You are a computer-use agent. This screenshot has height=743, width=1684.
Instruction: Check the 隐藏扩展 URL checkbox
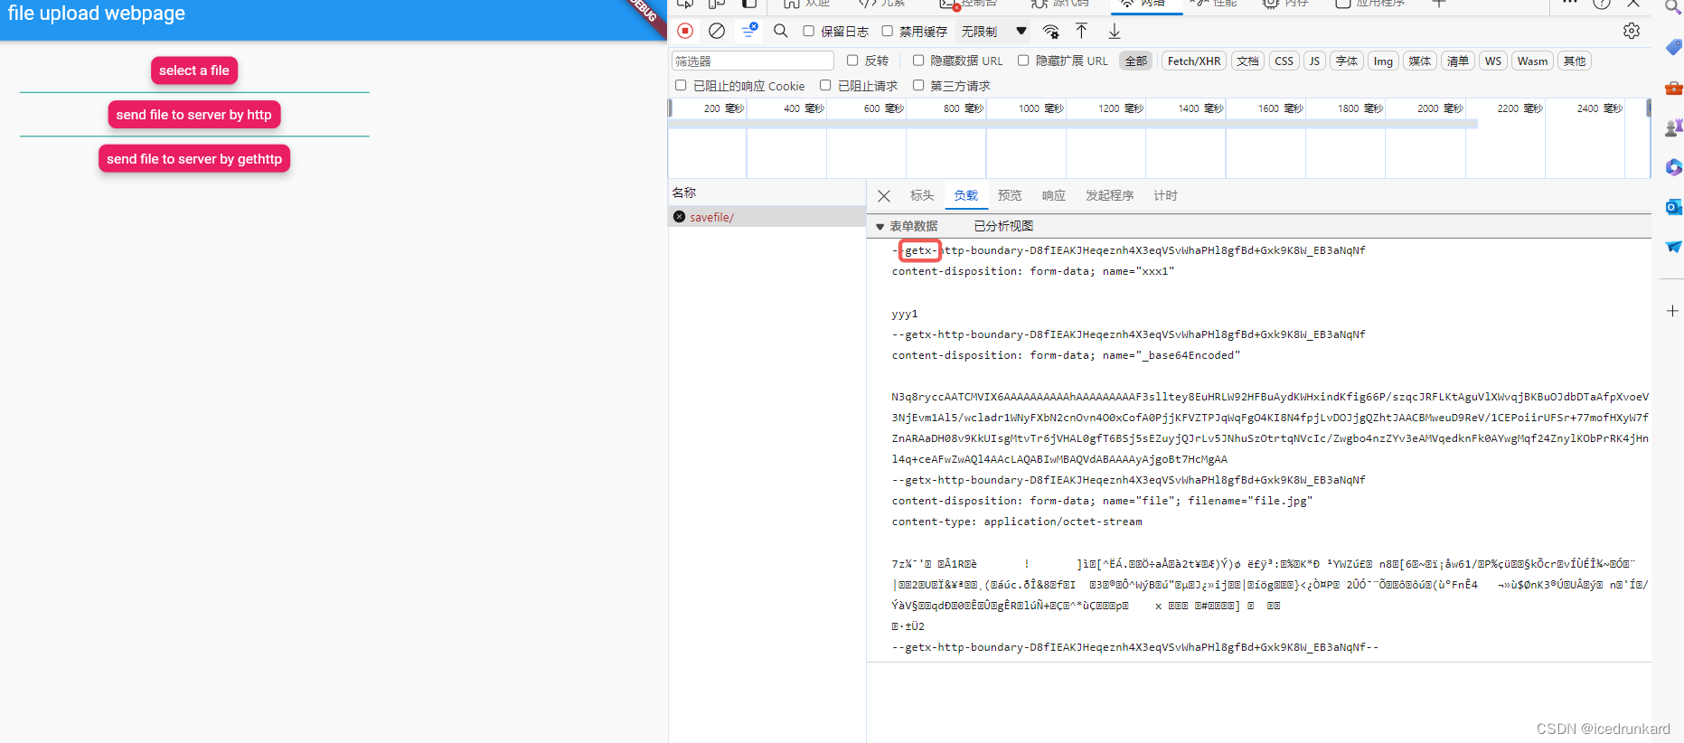pyautogui.click(x=1023, y=61)
